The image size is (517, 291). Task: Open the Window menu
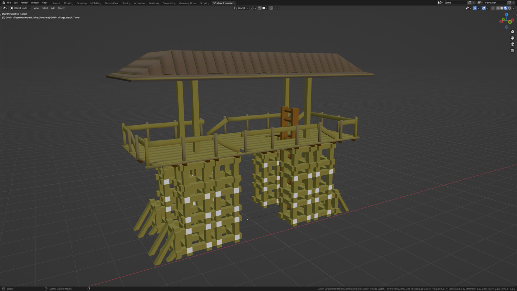coord(35,3)
